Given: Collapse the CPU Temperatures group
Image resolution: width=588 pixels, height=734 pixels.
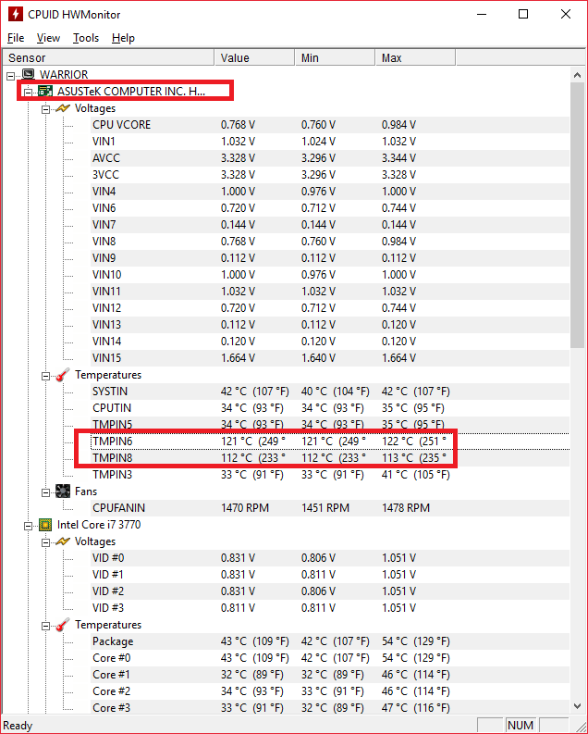Looking at the screenshot, I should tap(46, 627).
